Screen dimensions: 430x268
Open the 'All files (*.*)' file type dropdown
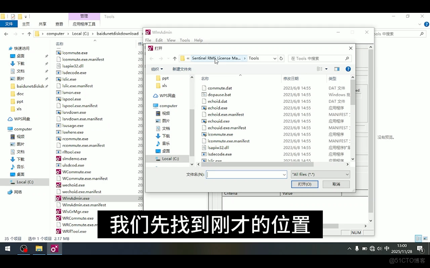[320, 174]
